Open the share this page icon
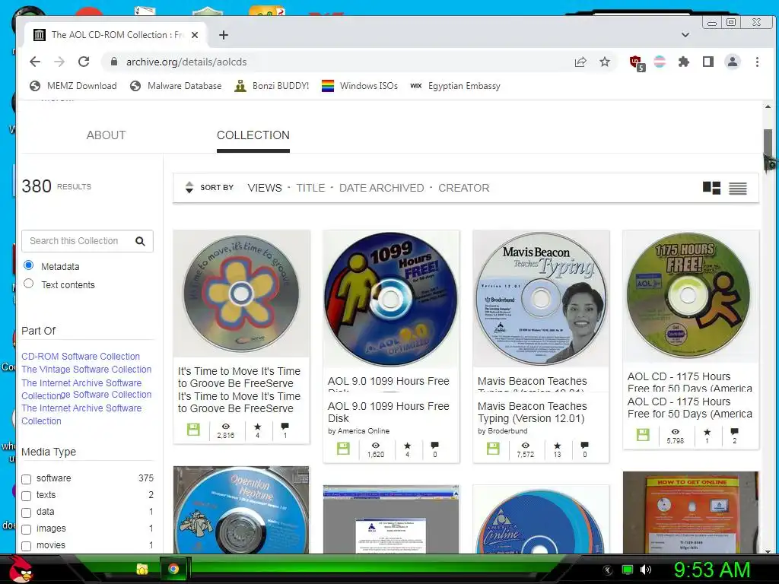Image resolution: width=779 pixels, height=584 pixels. [580, 62]
